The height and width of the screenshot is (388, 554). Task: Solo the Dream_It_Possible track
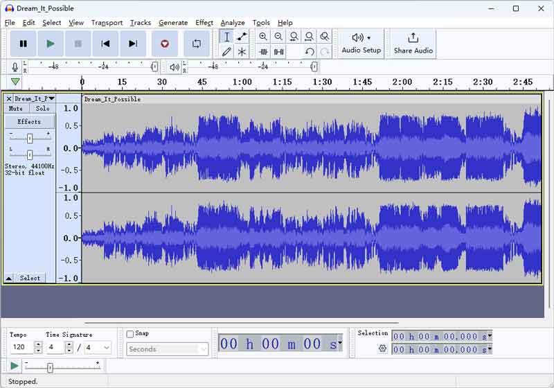click(42, 109)
